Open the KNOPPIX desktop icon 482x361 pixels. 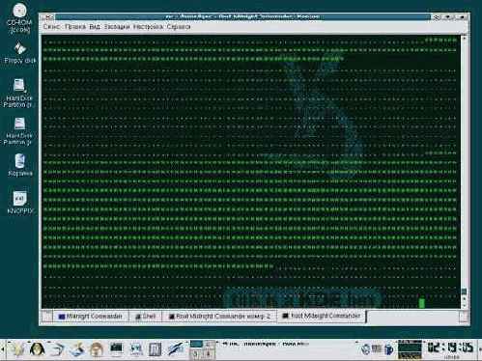click(20, 202)
